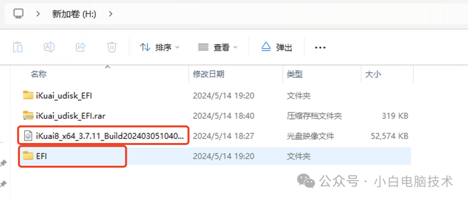Select the EFI folder name
The height and width of the screenshot is (200, 468).
click(x=42, y=156)
